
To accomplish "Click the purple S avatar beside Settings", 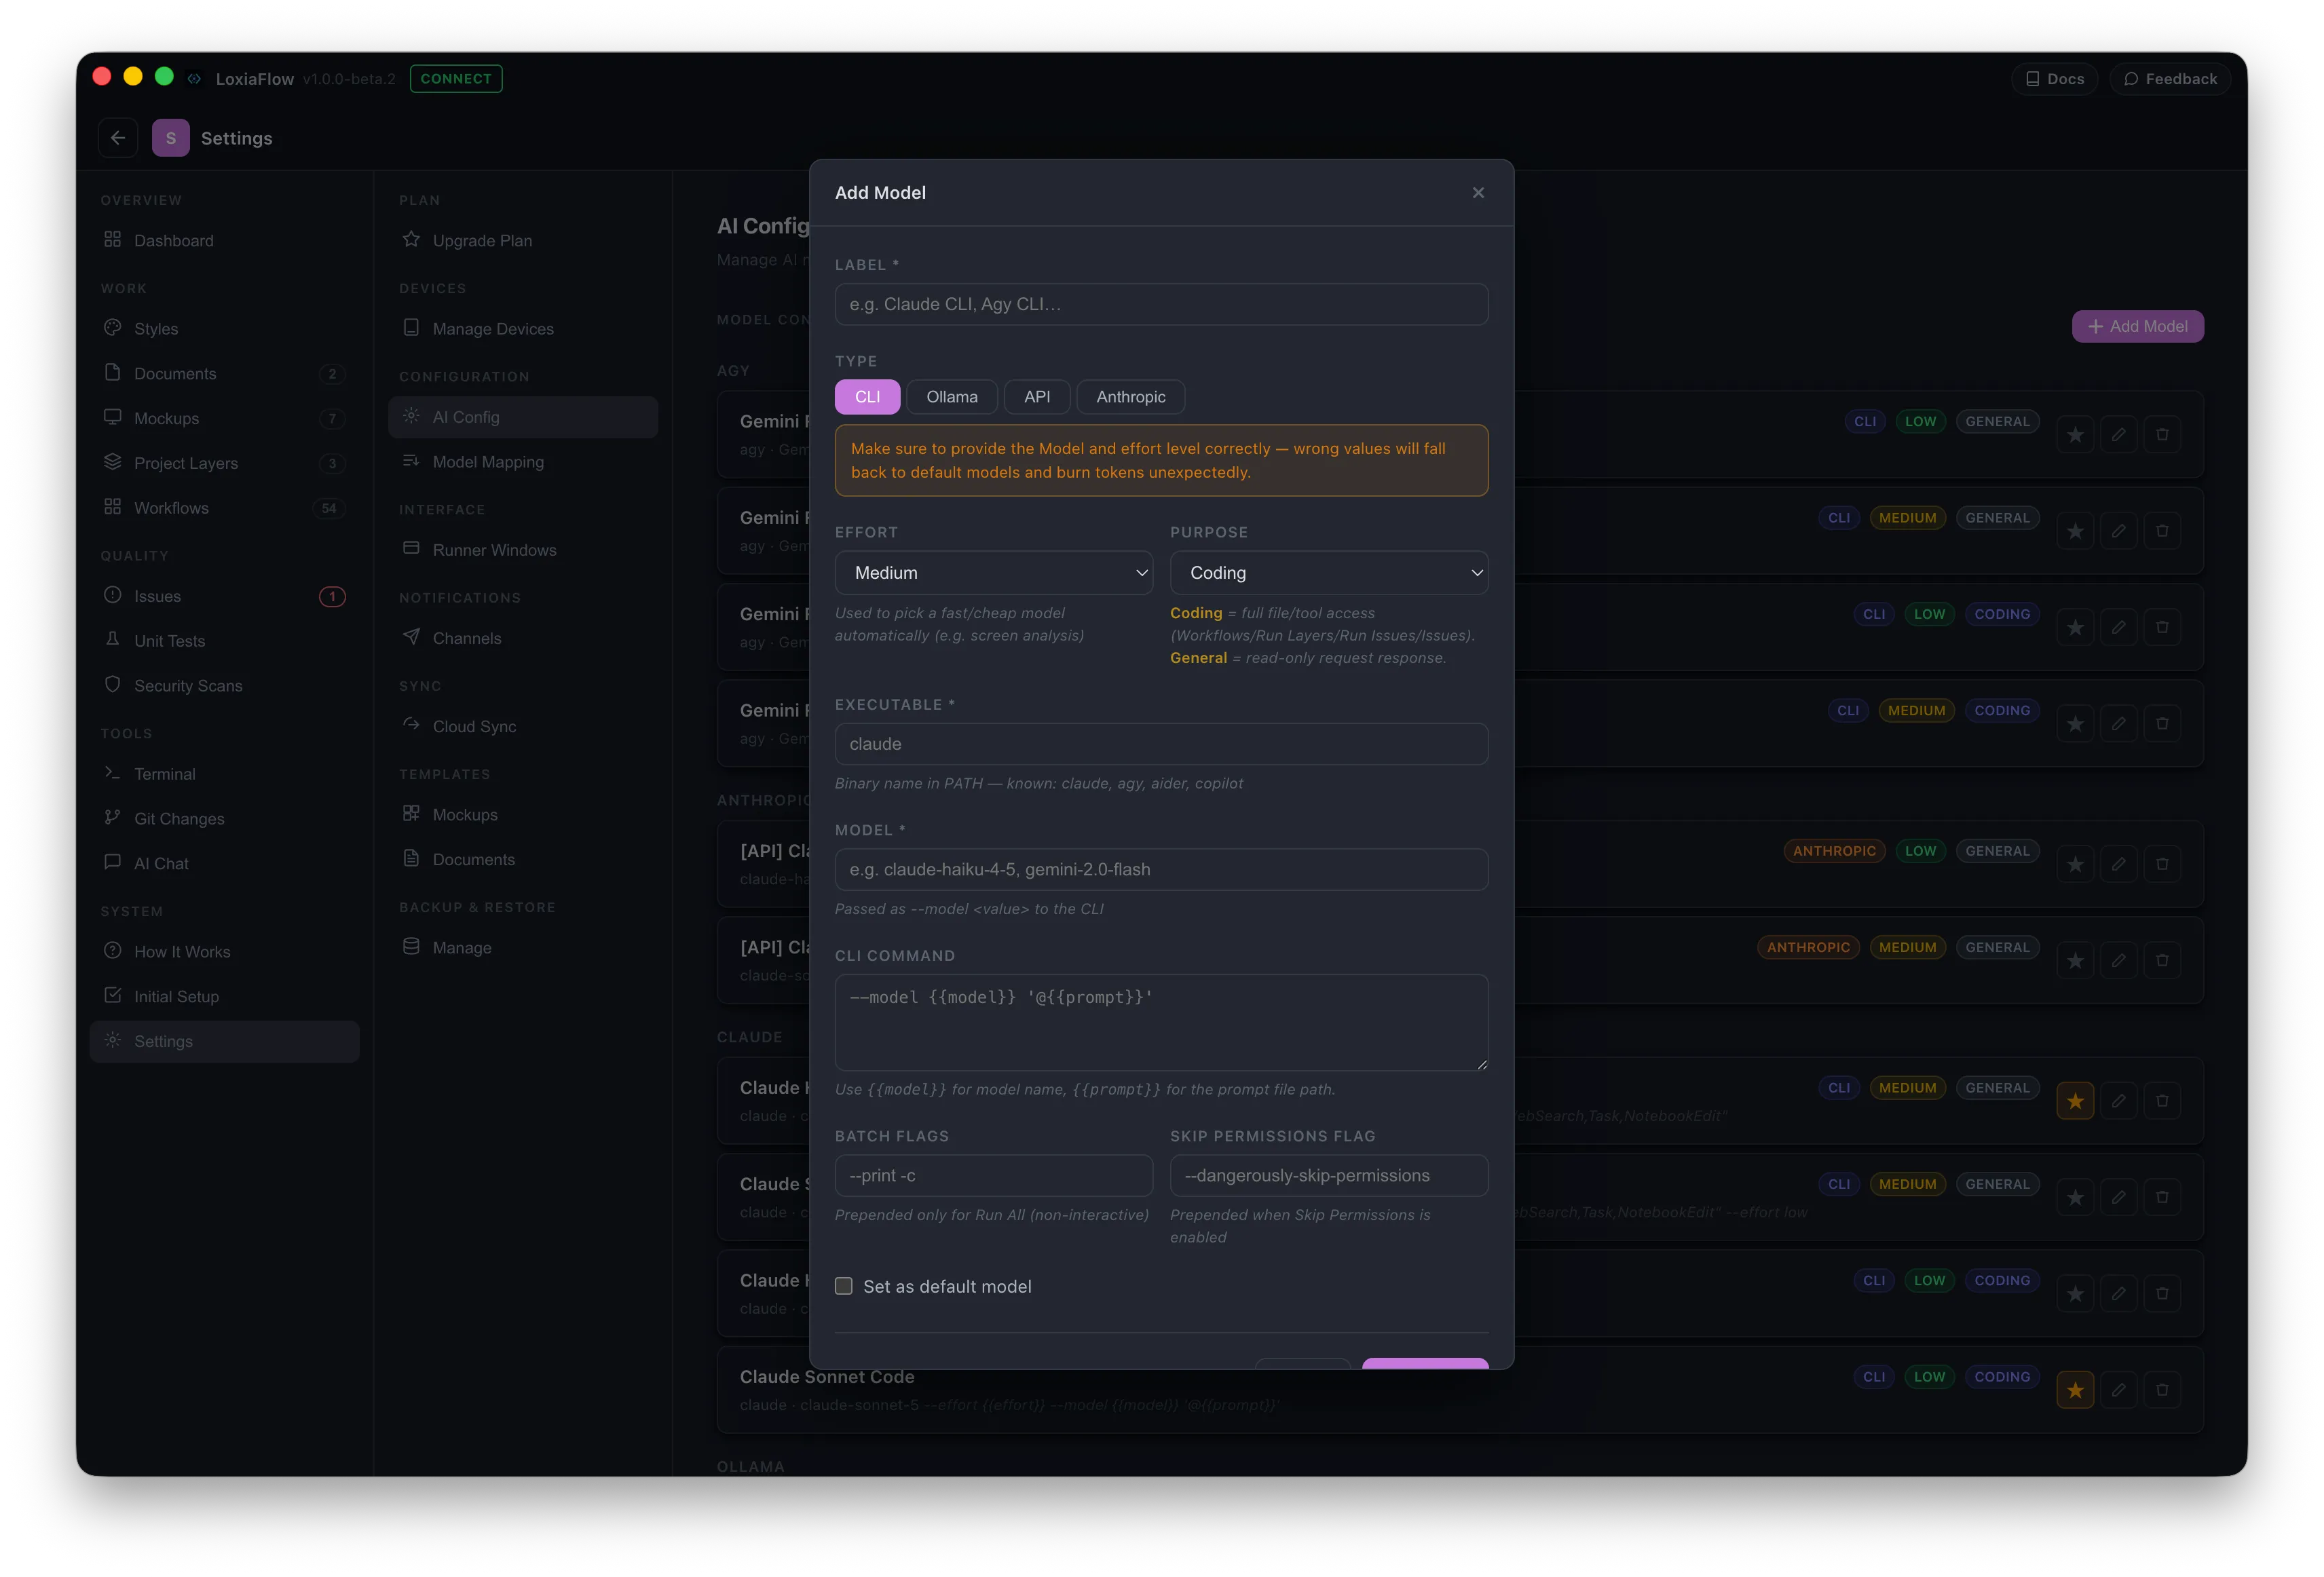I will pos(171,138).
